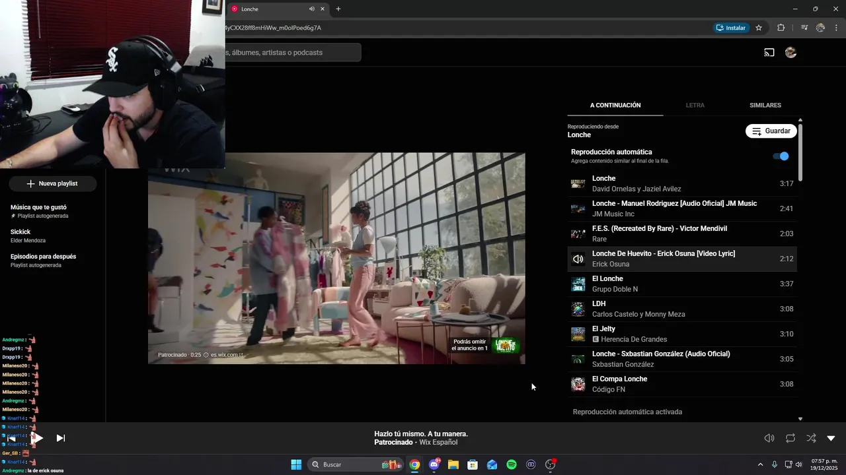Switch to the SIMILARES tab
This screenshot has height=475, width=846.
pos(765,105)
